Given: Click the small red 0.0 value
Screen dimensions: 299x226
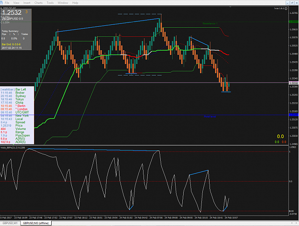Looking at the screenshot, I should 284,142.
